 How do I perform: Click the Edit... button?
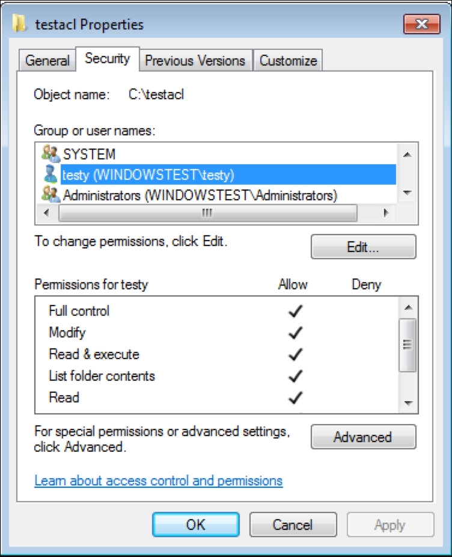pyautogui.click(x=362, y=247)
